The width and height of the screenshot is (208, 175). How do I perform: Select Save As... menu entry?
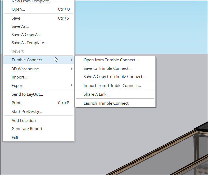20,26
